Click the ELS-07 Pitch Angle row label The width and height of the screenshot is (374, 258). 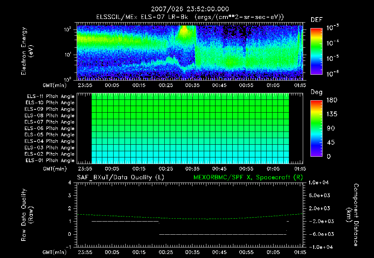click(x=50, y=122)
